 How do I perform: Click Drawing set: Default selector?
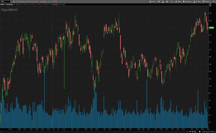(x=209, y=132)
